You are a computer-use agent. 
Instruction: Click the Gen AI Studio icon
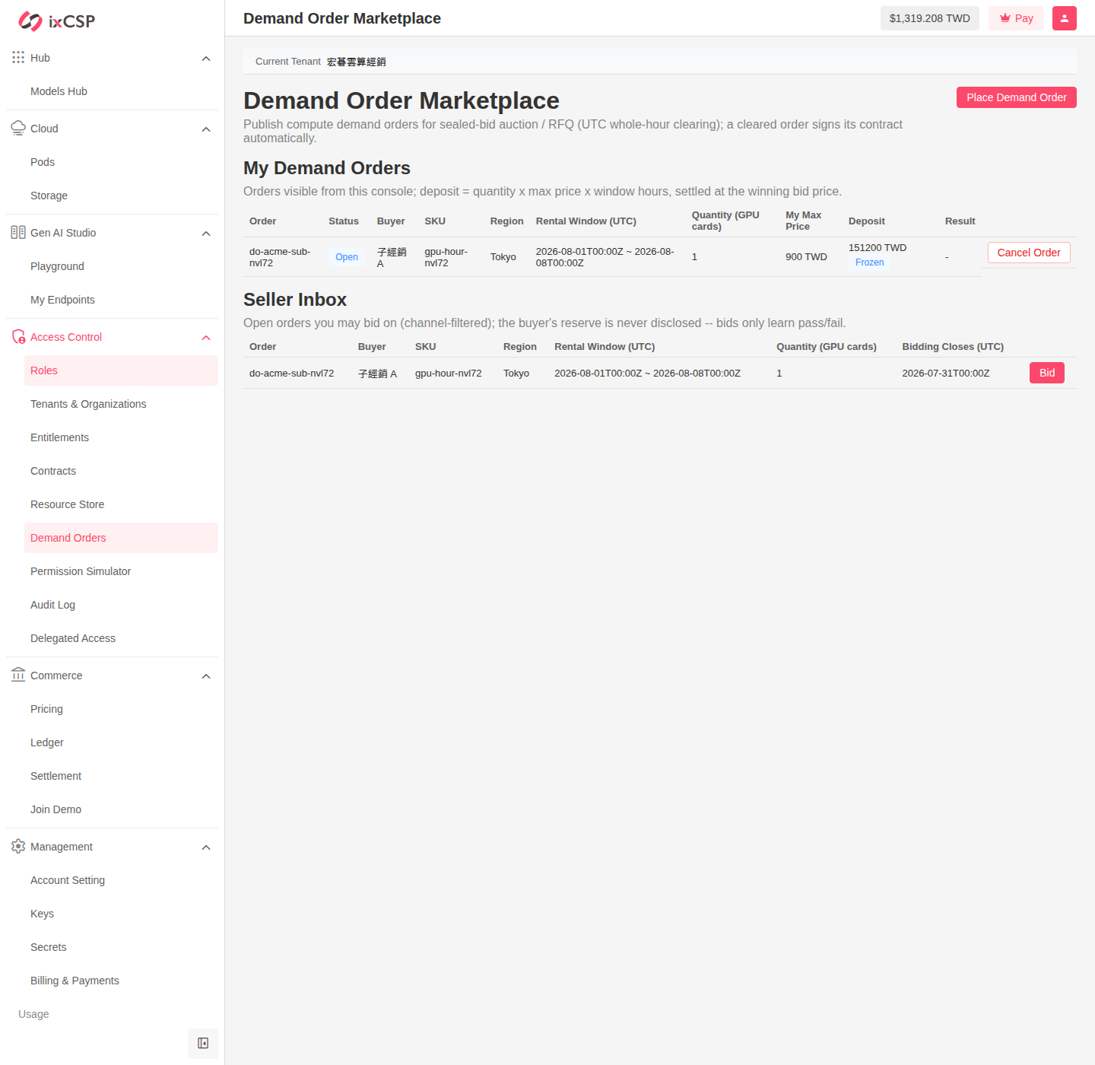[x=18, y=233]
